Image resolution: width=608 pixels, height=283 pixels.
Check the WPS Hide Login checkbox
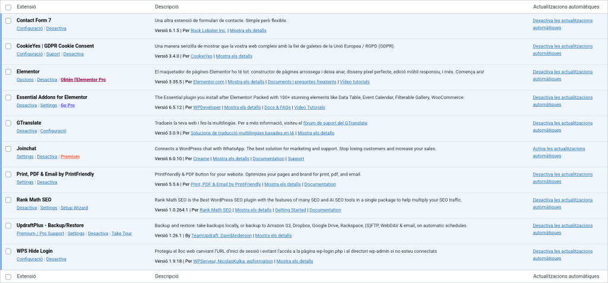(8, 252)
